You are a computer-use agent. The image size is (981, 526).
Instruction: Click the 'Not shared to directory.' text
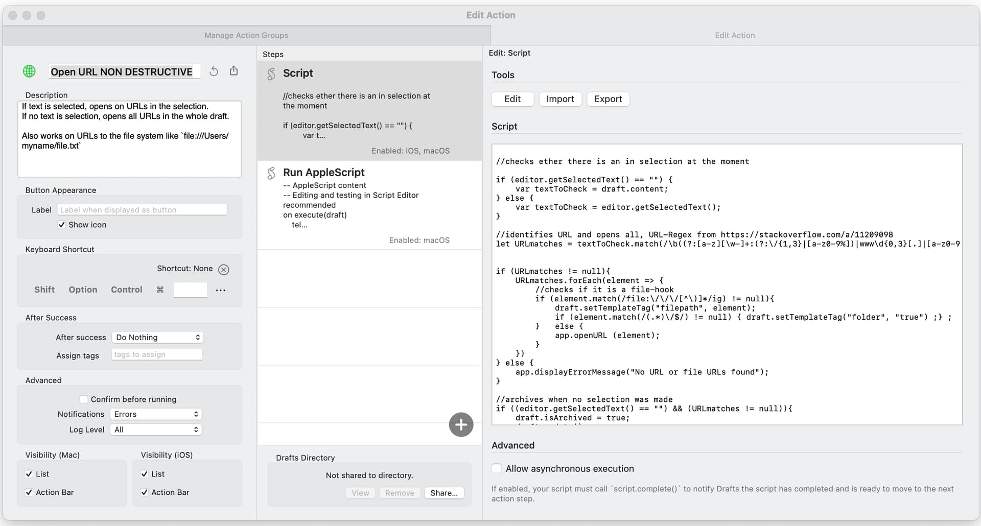(x=369, y=475)
